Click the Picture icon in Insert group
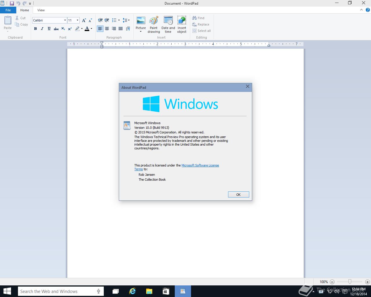Image resolution: width=371 pixels, height=297 pixels. click(141, 21)
